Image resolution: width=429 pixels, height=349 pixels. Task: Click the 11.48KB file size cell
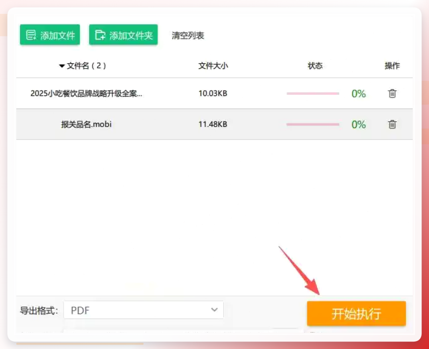(213, 125)
